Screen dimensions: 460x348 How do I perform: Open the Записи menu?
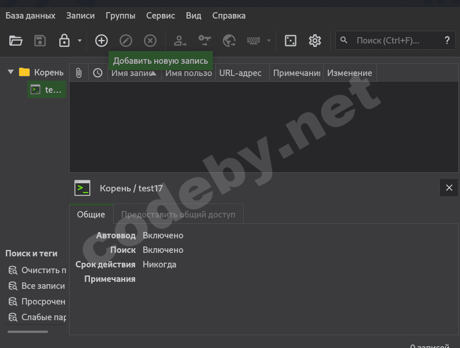(81, 16)
